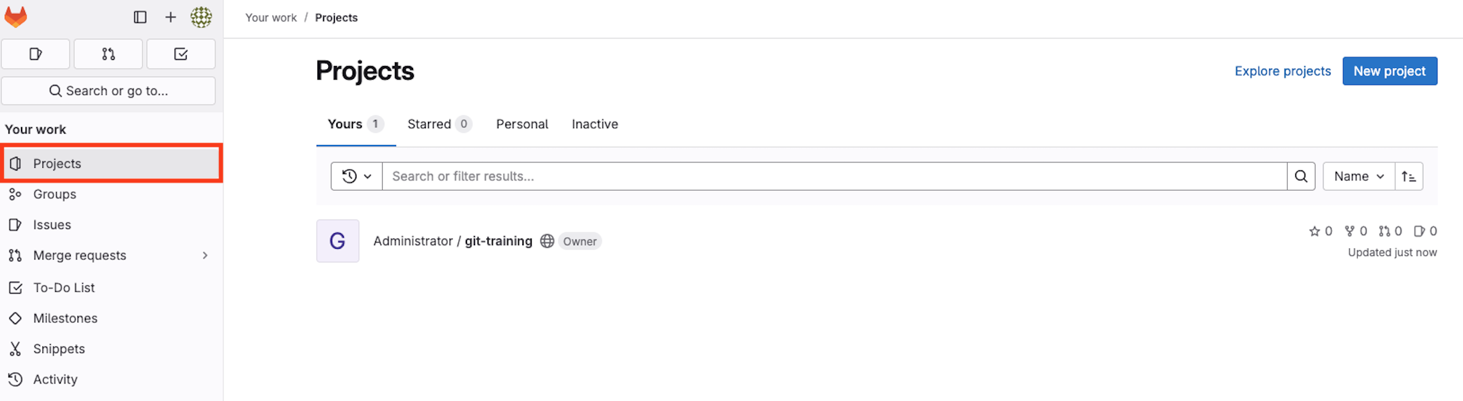Click the git-training project avatar G
This screenshot has width=1463, height=401.
[338, 241]
